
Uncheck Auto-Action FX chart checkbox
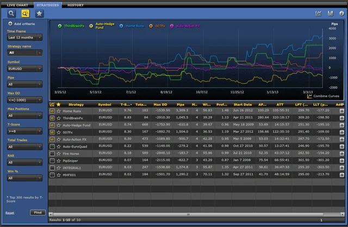tap(52, 140)
